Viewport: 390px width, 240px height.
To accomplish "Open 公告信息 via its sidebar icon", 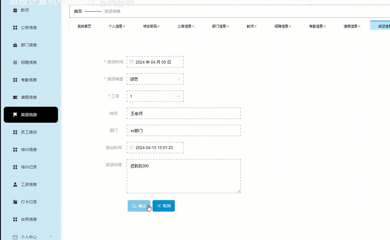I will (x=15, y=27).
